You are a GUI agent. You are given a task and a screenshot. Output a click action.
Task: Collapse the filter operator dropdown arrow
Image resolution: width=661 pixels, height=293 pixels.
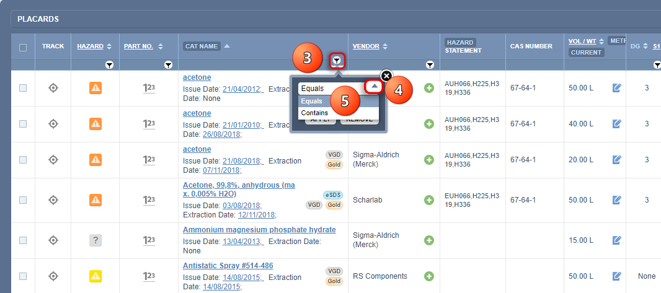pos(375,87)
